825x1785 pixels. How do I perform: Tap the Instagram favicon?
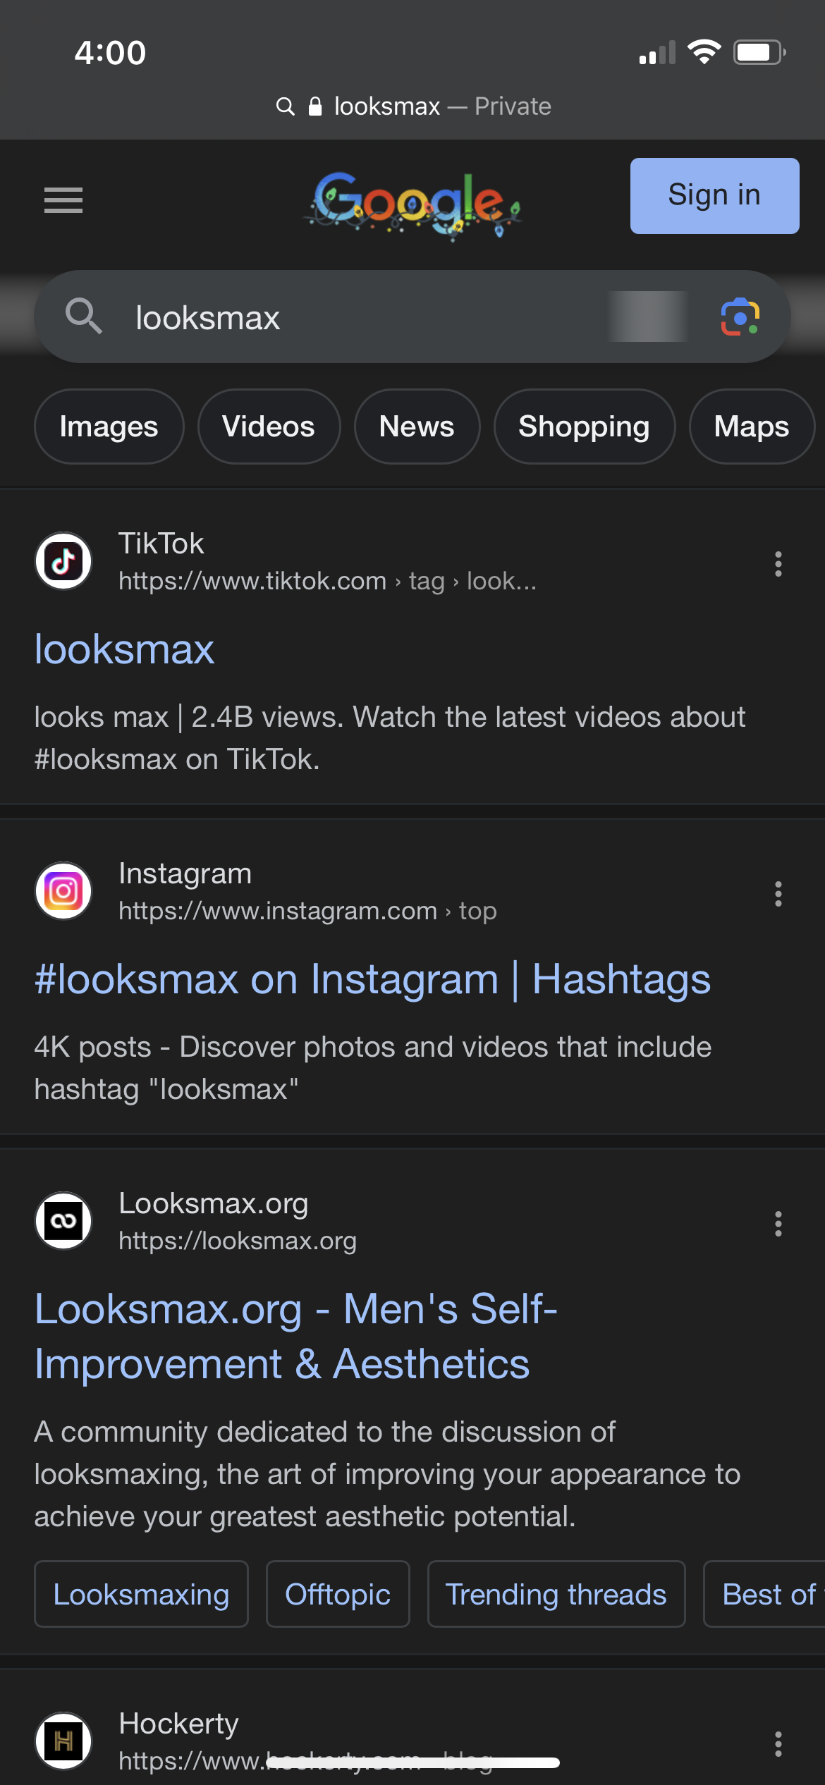click(x=63, y=891)
